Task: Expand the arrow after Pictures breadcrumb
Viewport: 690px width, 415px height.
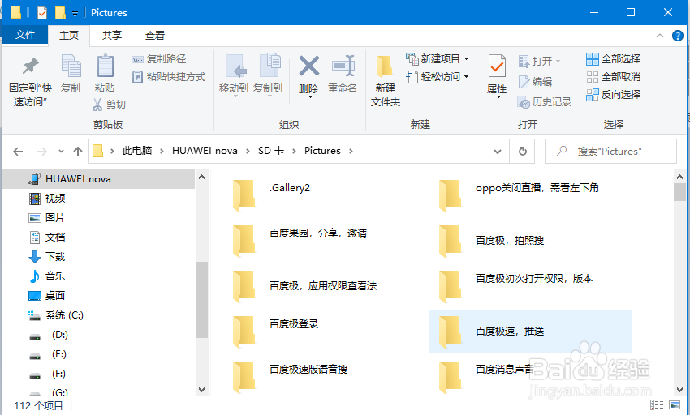Action: tap(351, 151)
